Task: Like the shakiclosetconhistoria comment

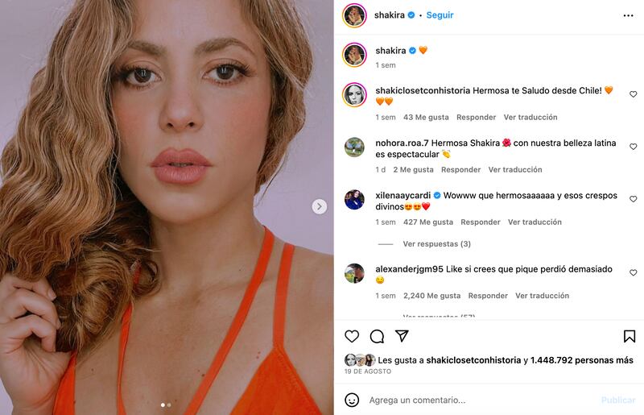Action: [634, 94]
